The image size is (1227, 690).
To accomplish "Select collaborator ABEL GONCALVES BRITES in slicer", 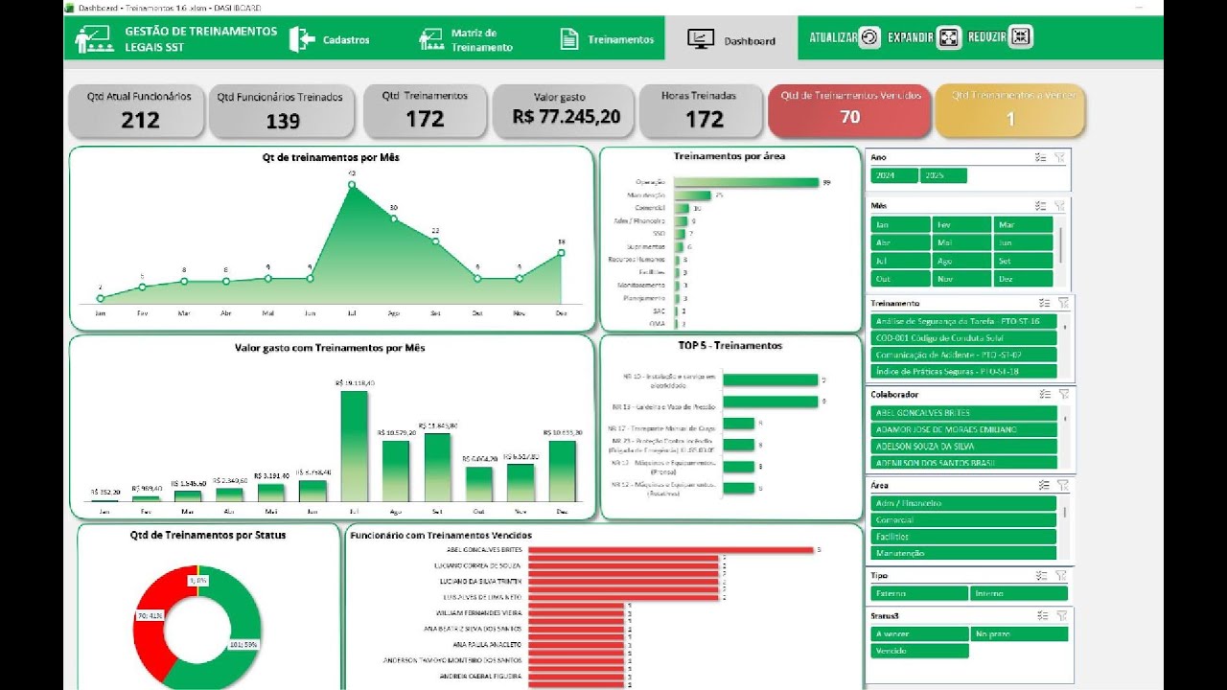I will (963, 412).
